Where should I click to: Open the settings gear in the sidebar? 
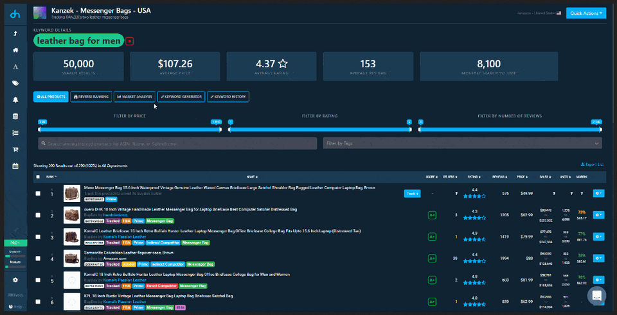(x=15, y=280)
